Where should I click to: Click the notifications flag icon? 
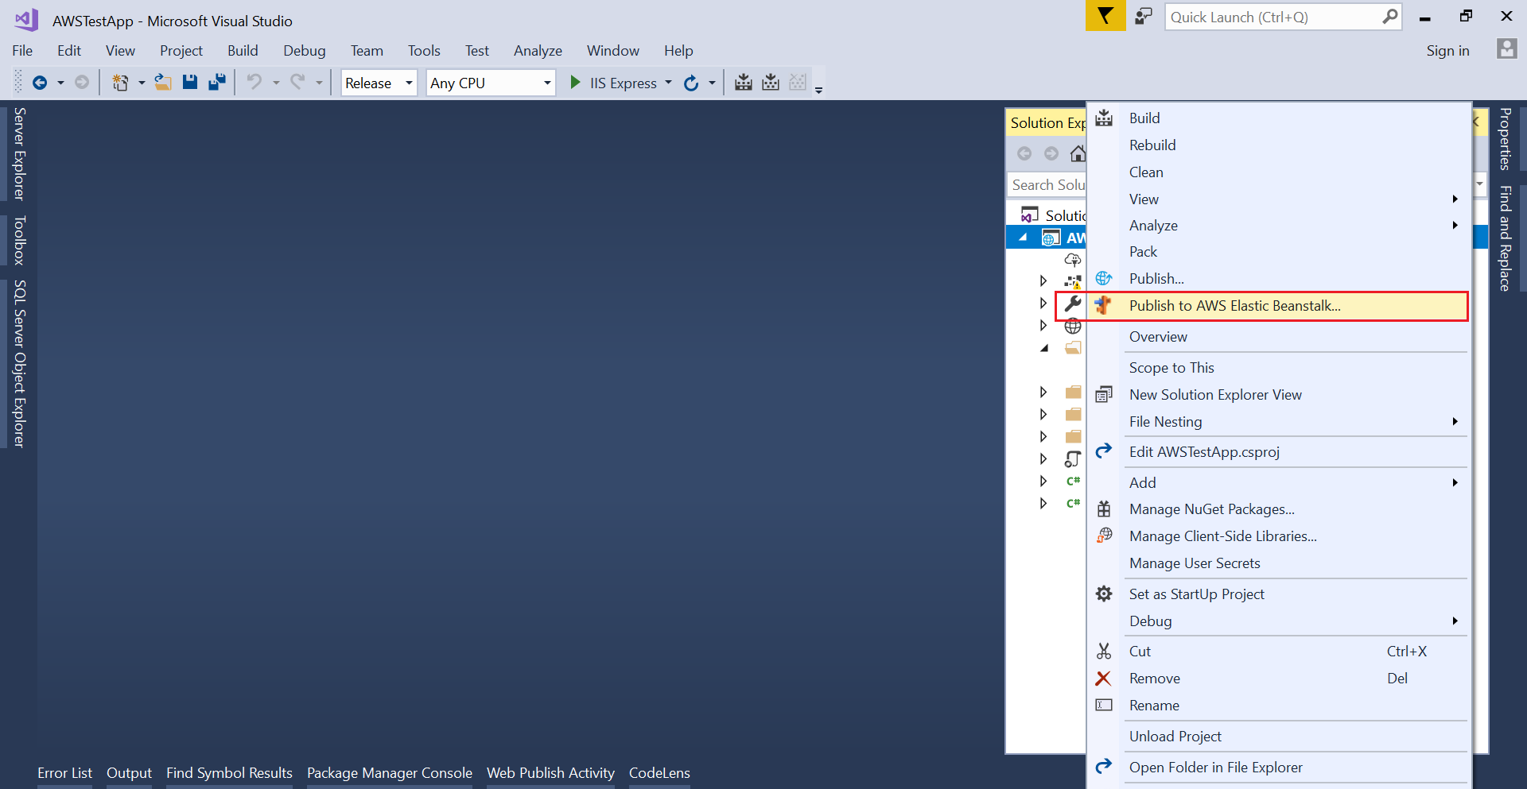[x=1105, y=17]
